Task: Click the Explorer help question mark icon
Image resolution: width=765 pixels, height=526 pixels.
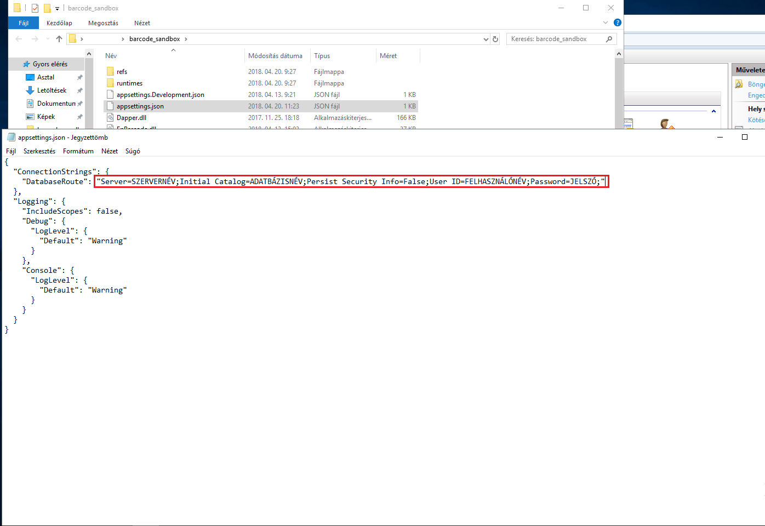Action: click(618, 22)
